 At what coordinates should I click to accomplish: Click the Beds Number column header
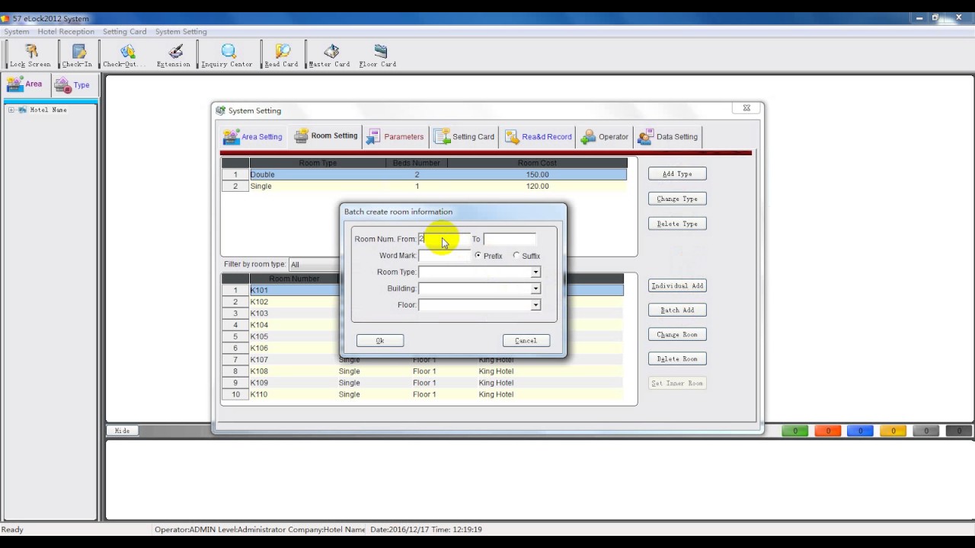417,163
